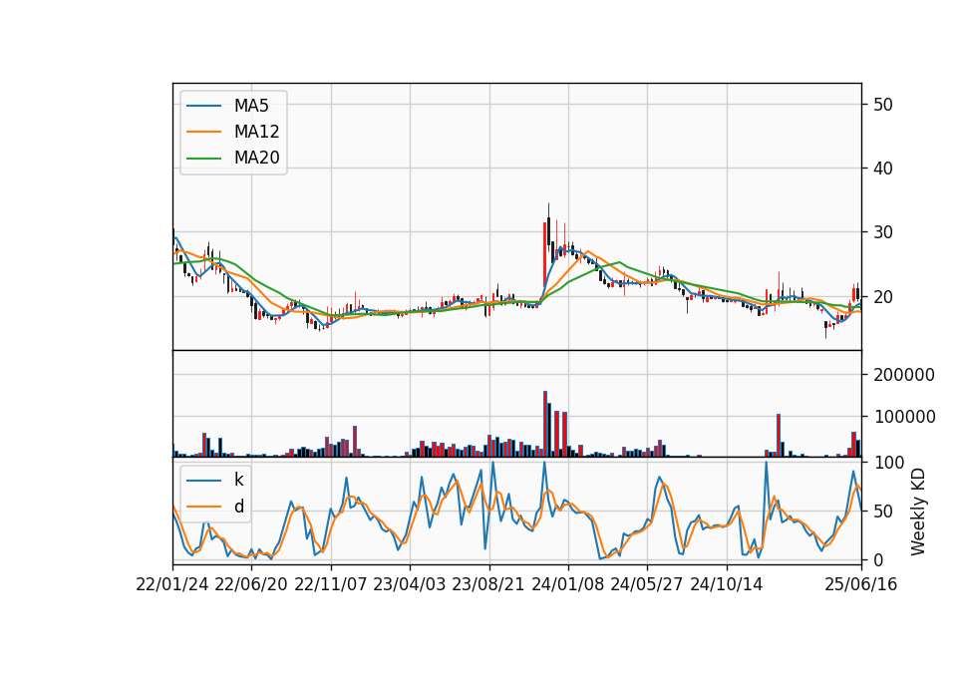Click the 23/08/21 date tick label
Viewport: 957px width, 688px height.
488,584
